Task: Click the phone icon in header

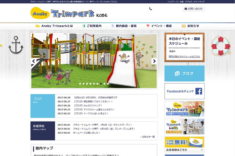Action: (x=151, y=9)
